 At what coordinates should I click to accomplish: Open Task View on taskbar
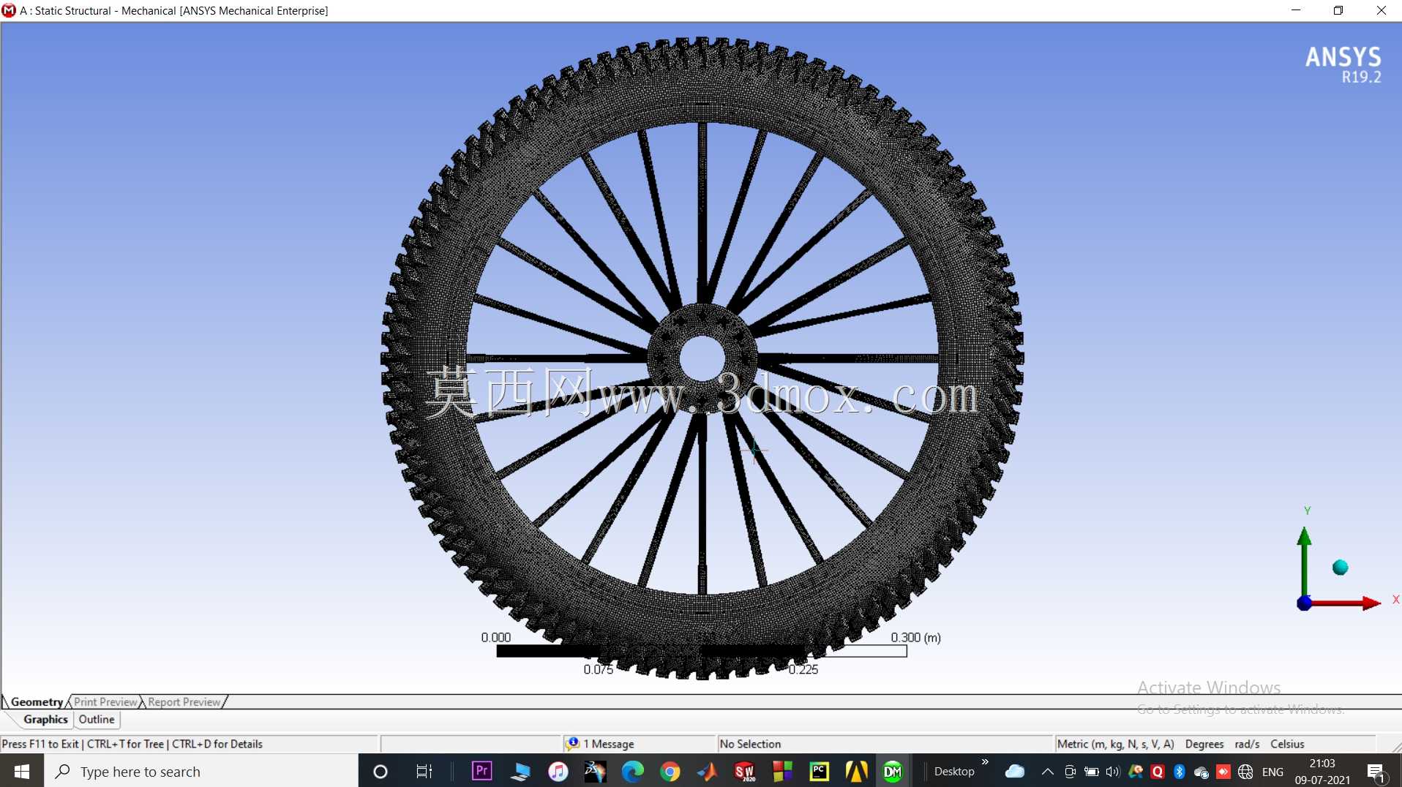(424, 771)
